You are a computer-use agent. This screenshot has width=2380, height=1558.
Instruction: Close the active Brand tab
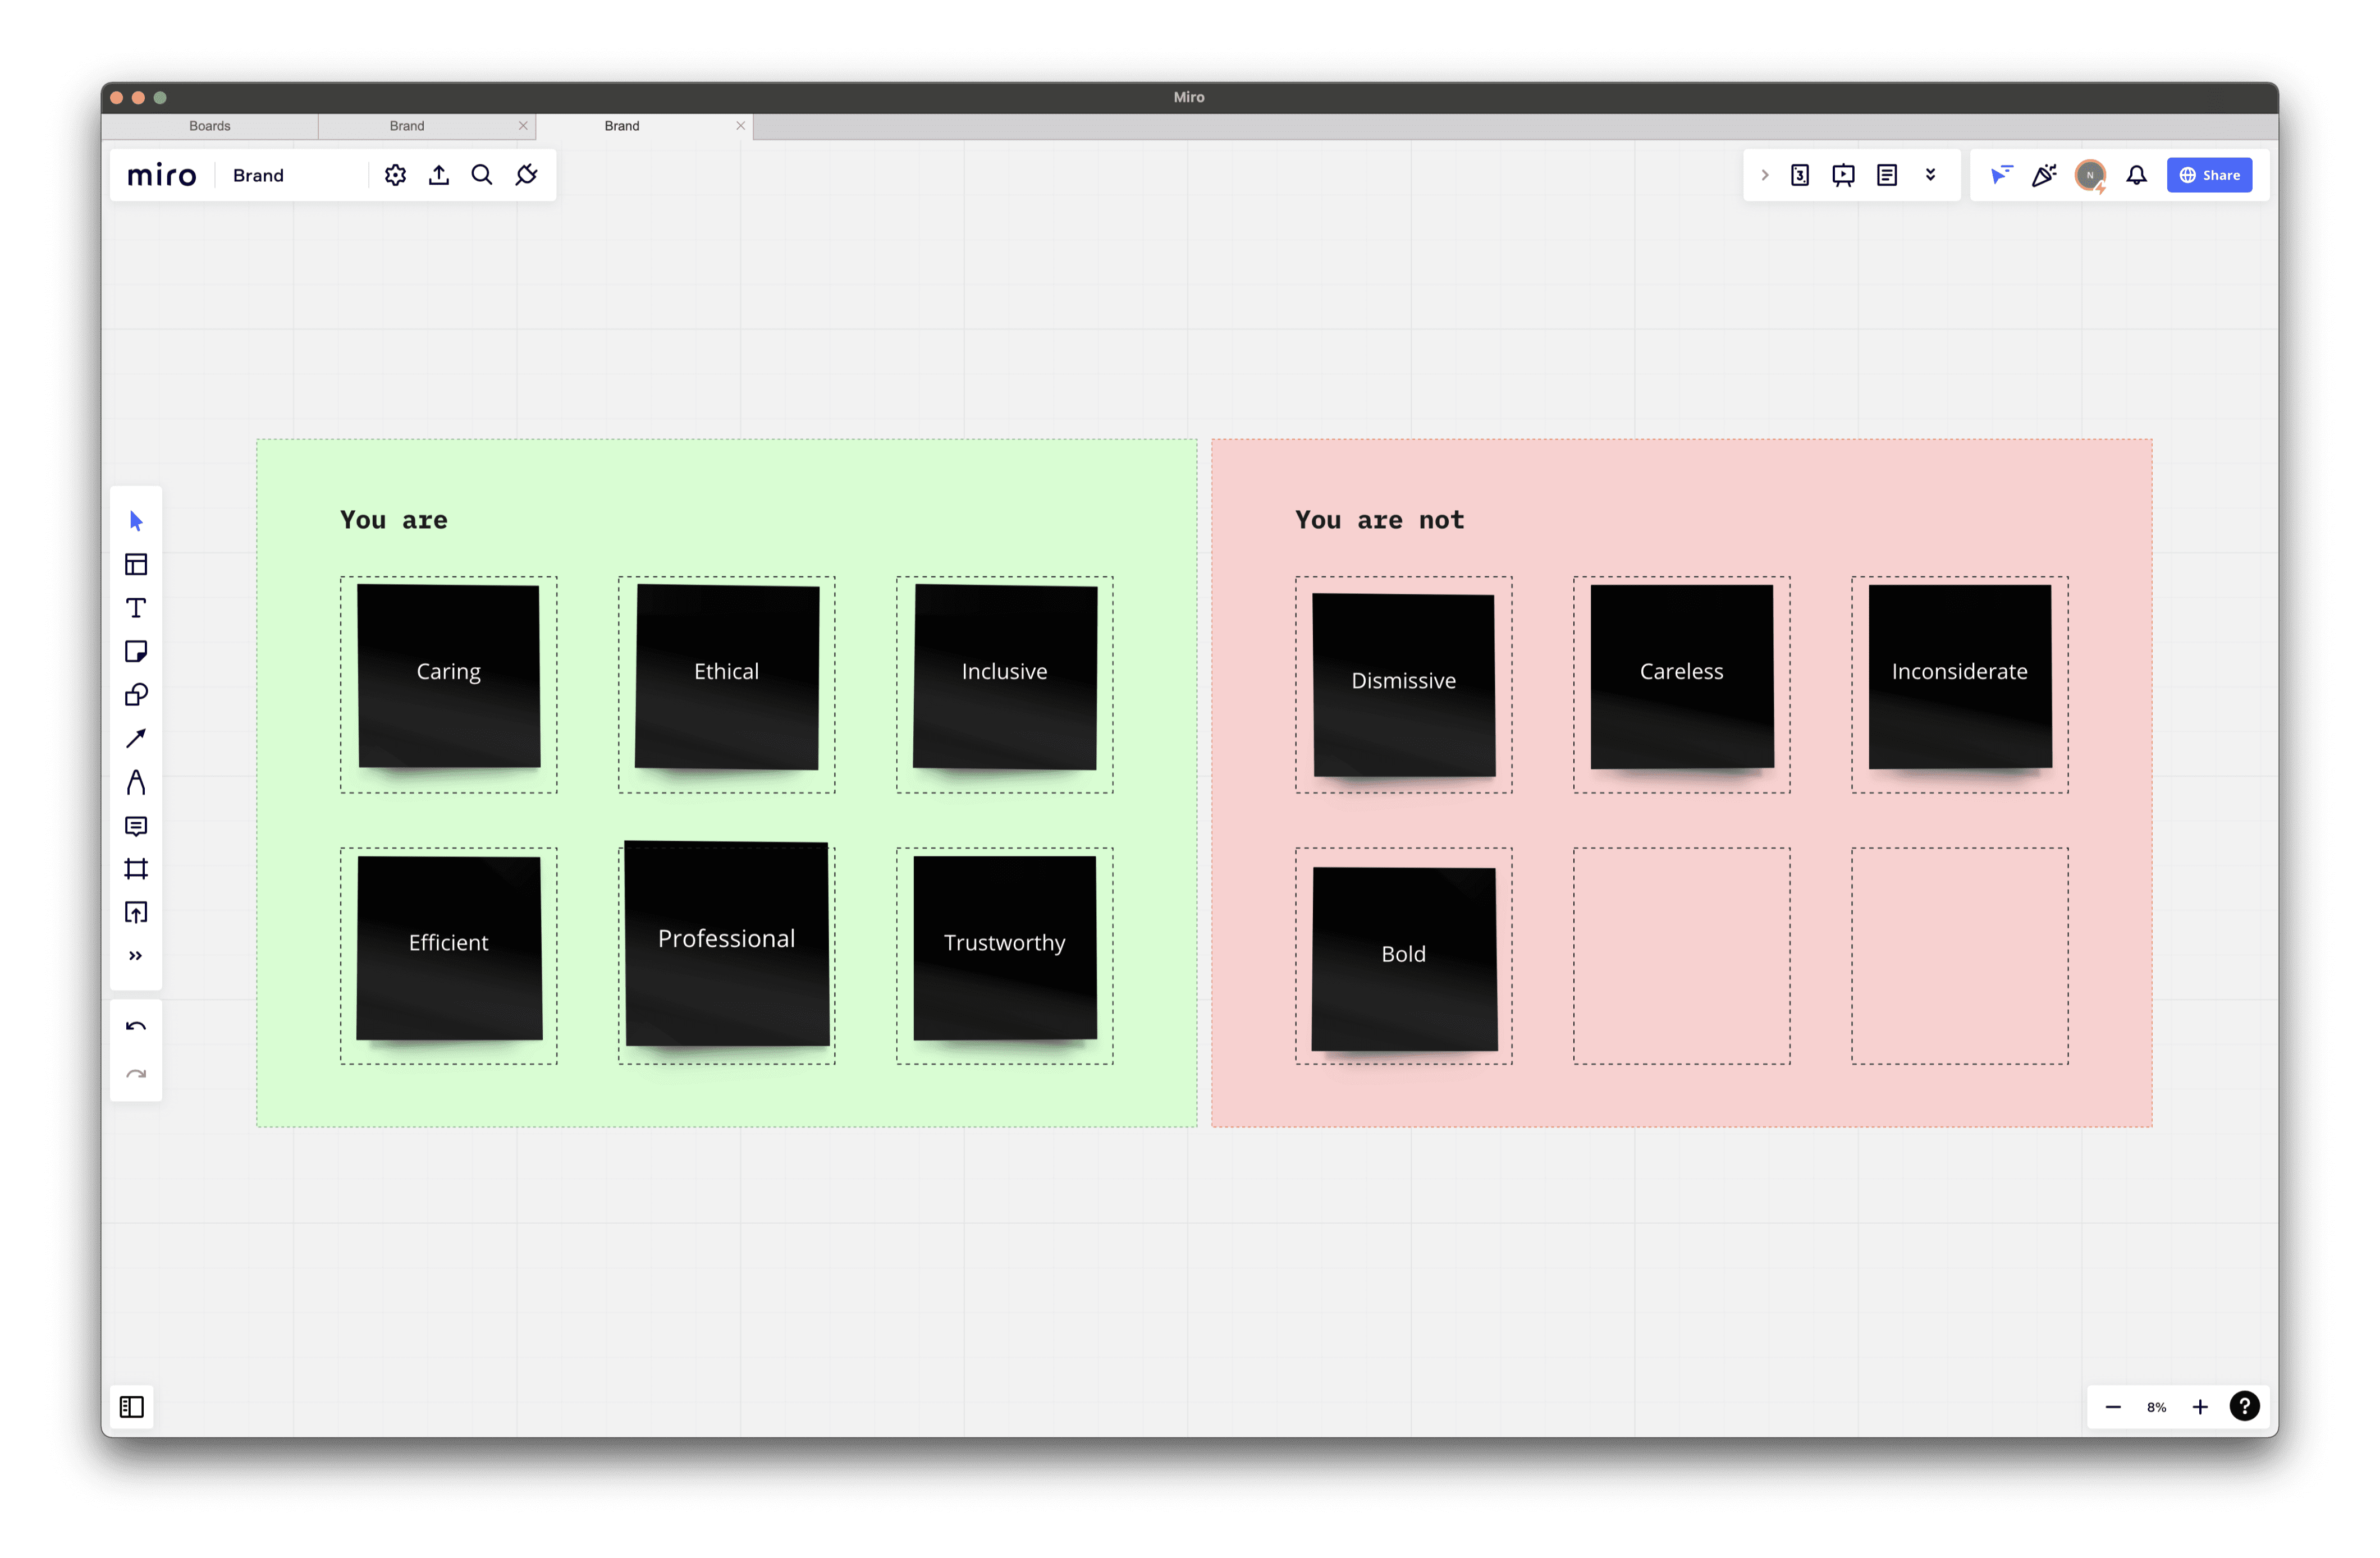(741, 126)
